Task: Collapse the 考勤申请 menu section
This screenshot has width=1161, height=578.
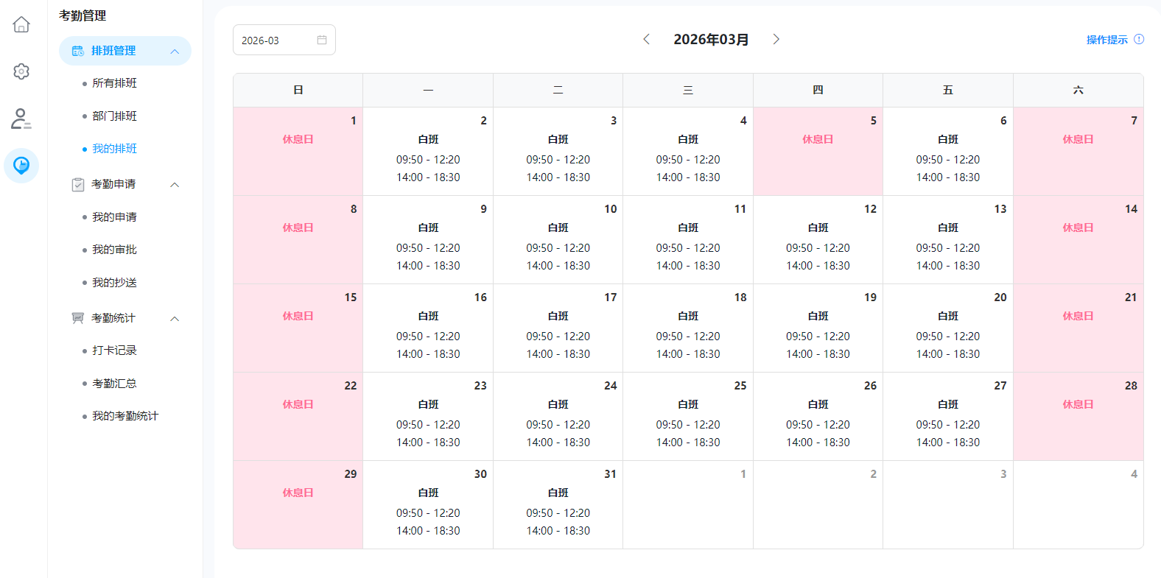Action: click(175, 185)
